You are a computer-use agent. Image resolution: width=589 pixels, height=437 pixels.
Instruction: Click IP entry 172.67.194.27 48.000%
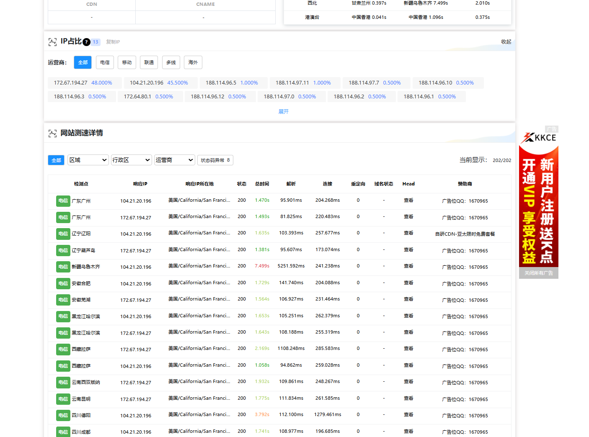point(85,83)
